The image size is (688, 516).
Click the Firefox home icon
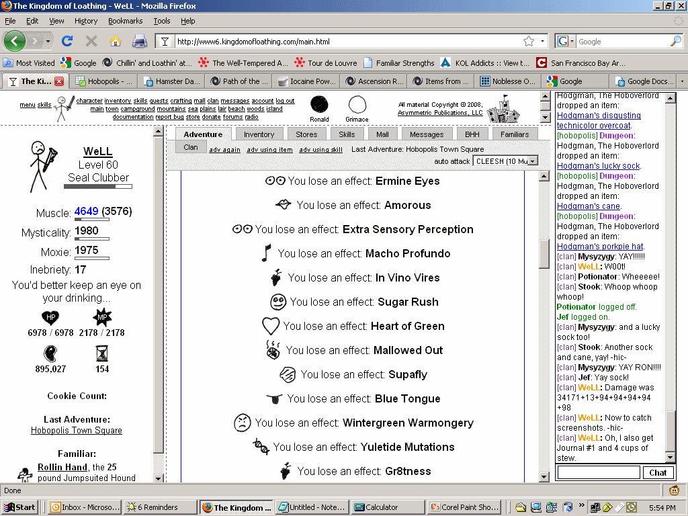pos(115,41)
